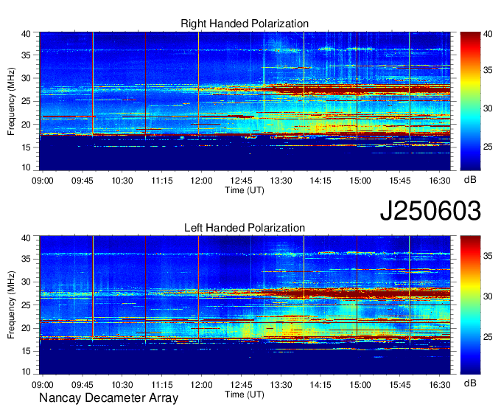Click the 15 MHz tick on Right Handed plot
This screenshot has width=501, height=407.
click(26, 147)
